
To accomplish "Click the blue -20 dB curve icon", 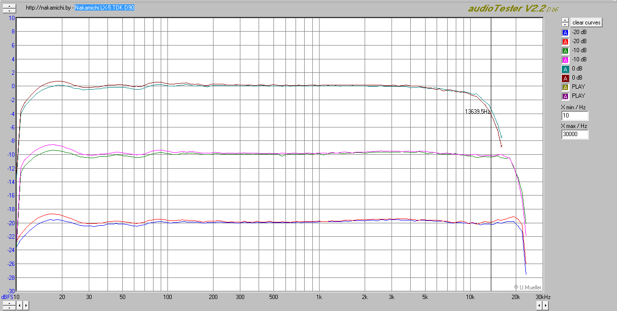I will pyautogui.click(x=565, y=32).
